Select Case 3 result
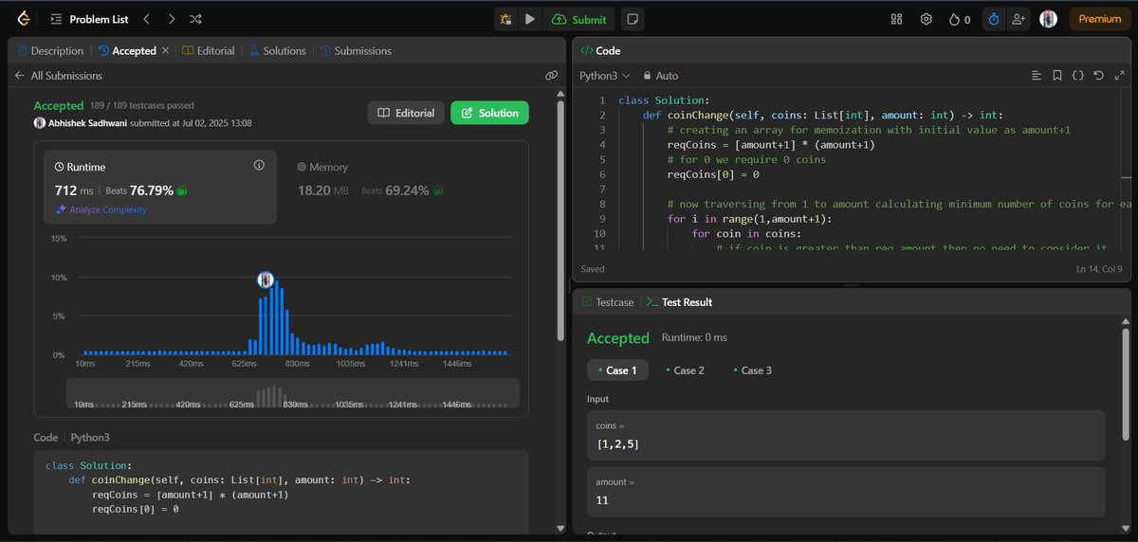Screen dimensions: 1138x542 point(753,370)
